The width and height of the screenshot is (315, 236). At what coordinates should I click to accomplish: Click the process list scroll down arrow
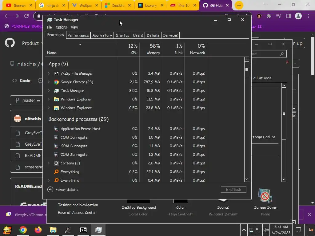tap(246, 179)
